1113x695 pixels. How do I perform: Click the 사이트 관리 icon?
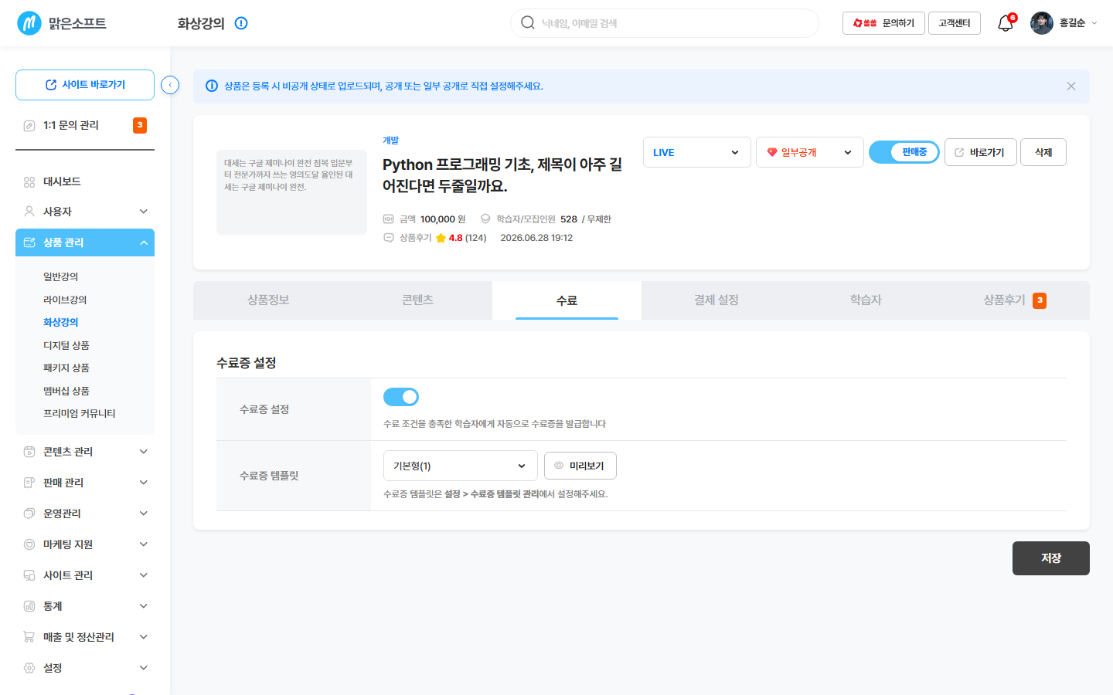click(x=29, y=575)
